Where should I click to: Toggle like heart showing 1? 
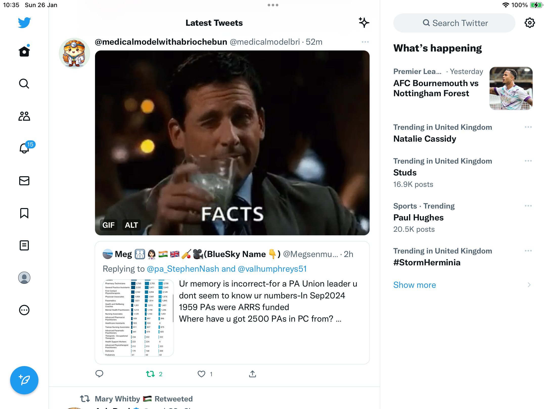[x=205, y=374]
